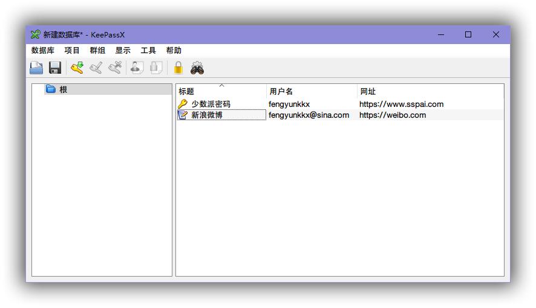Maximize the KeePassX window
This screenshot has height=308, width=536.
pyautogui.click(x=468, y=34)
